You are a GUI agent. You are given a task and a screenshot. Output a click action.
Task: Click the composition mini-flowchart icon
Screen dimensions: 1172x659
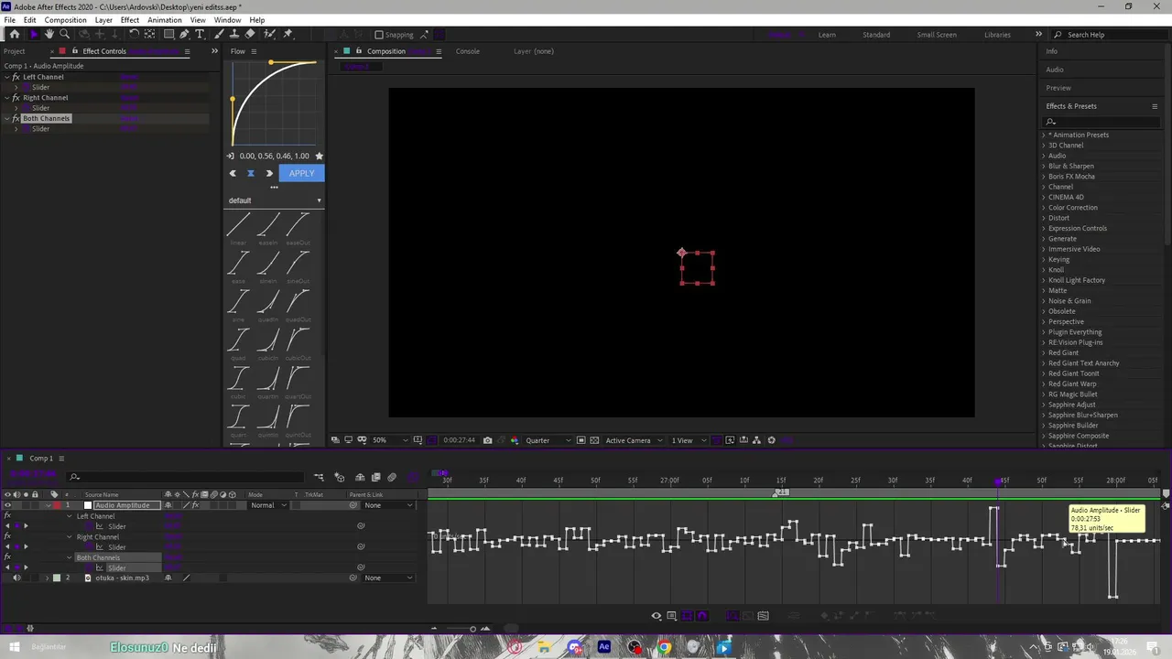[319, 477]
